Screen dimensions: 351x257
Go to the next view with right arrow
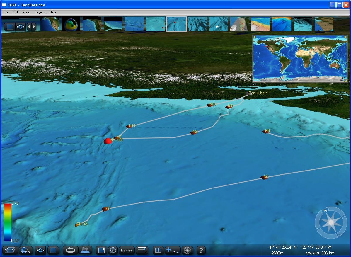click(34, 27)
